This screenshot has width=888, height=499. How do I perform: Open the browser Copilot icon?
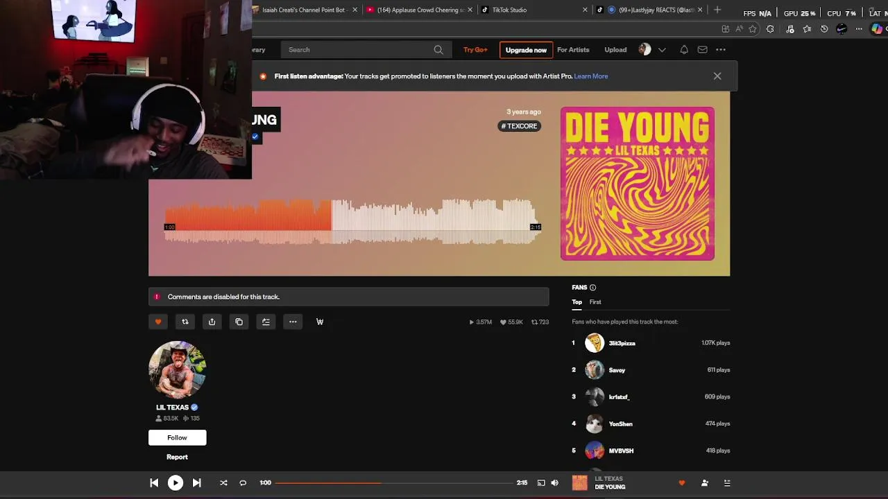(877, 29)
